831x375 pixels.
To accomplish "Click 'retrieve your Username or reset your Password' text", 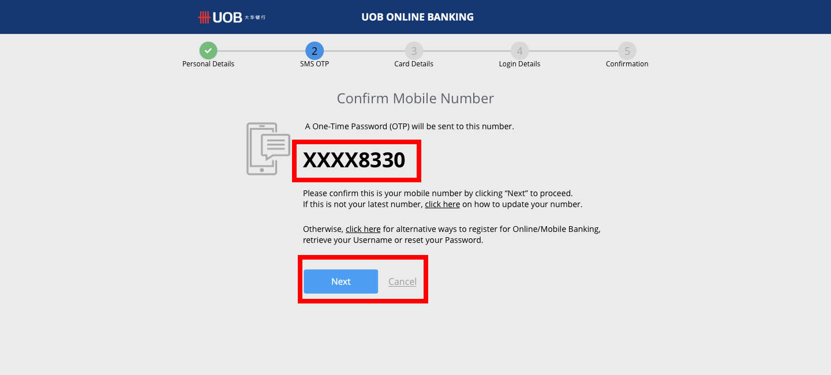I will coord(393,240).
